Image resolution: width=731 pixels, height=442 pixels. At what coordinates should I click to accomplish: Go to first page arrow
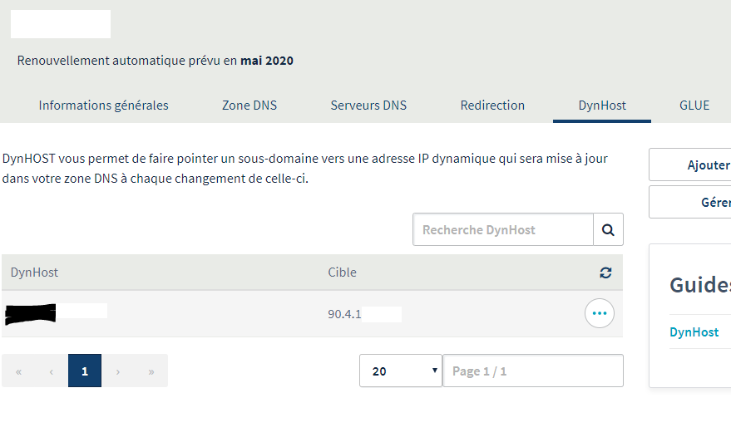(18, 371)
